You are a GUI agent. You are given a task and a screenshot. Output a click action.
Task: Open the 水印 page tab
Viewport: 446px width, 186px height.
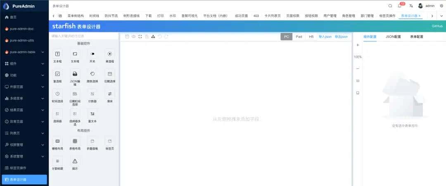(173, 16)
